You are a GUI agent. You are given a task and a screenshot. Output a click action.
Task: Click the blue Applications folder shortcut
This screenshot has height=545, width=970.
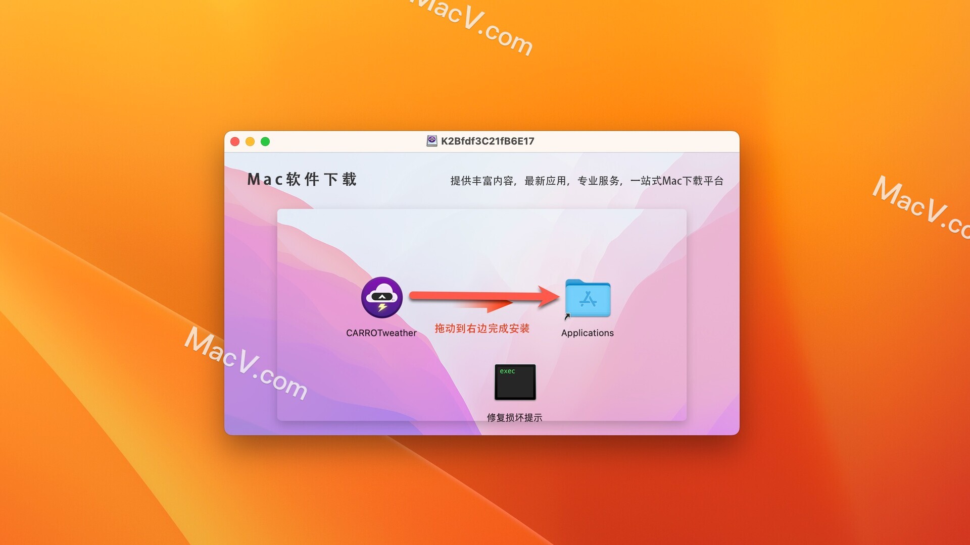pyautogui.click(x=588, y=298)
